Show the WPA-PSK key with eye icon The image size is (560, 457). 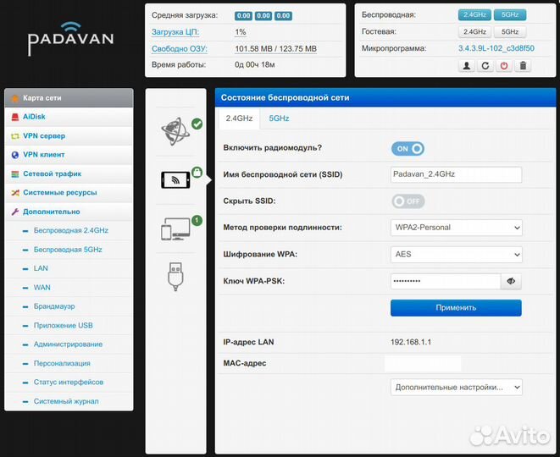pos(511,281)
